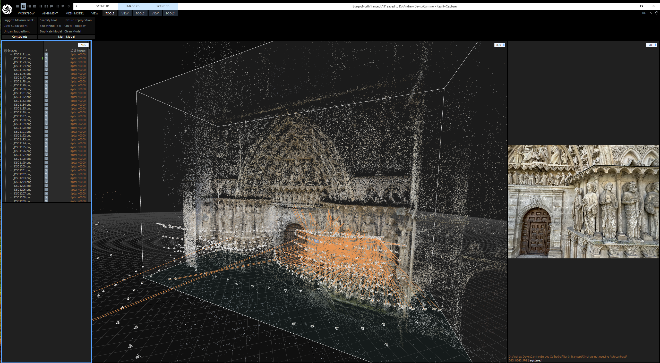Viewport: 660px width, 363px height.
Task: Click the Tx icon for _DSC1171.png
Action: 46,55
